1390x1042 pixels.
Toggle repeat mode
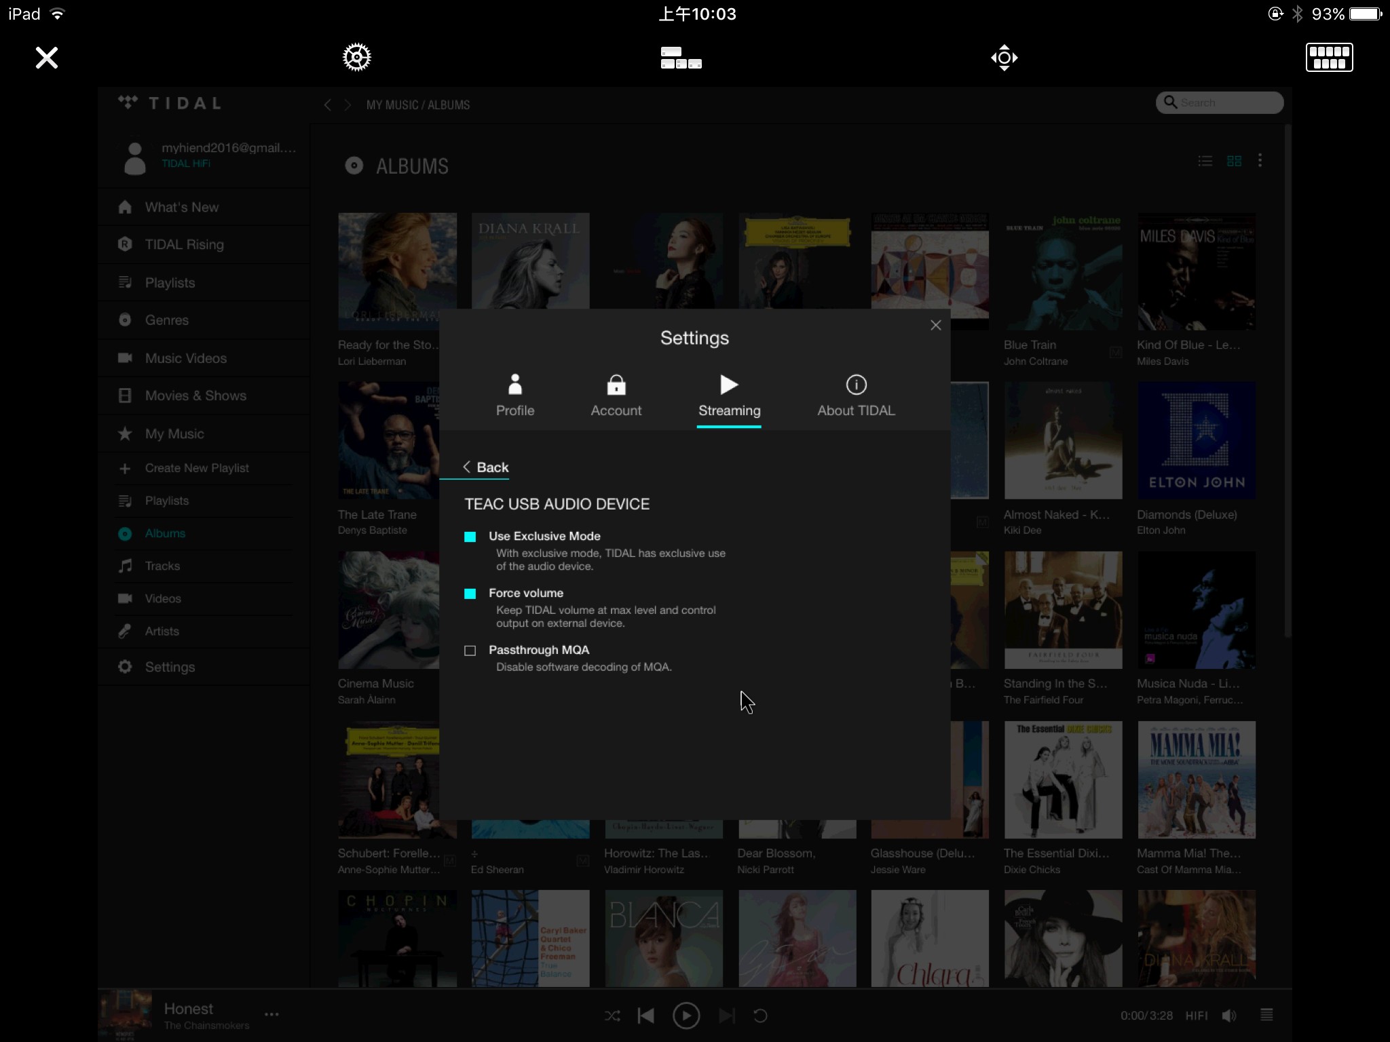click(x=760, y=1016)
